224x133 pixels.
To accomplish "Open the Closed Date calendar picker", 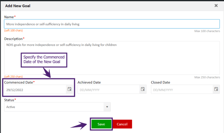I will (x=216, y=89).
